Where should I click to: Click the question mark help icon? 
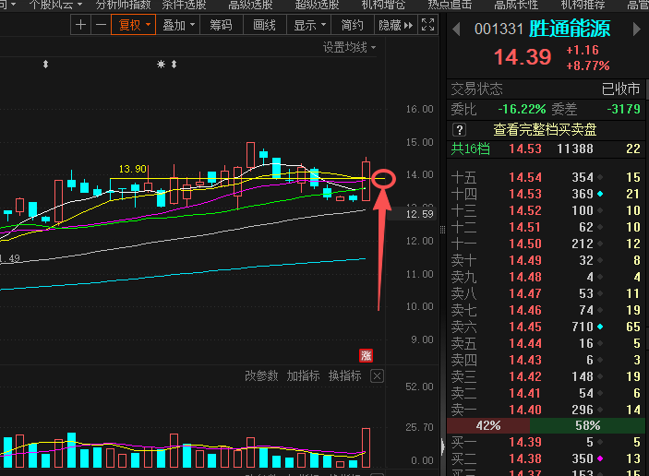[x=459, y=130]
